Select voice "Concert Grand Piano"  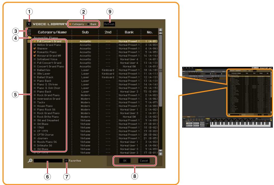[x=50, y=66]
